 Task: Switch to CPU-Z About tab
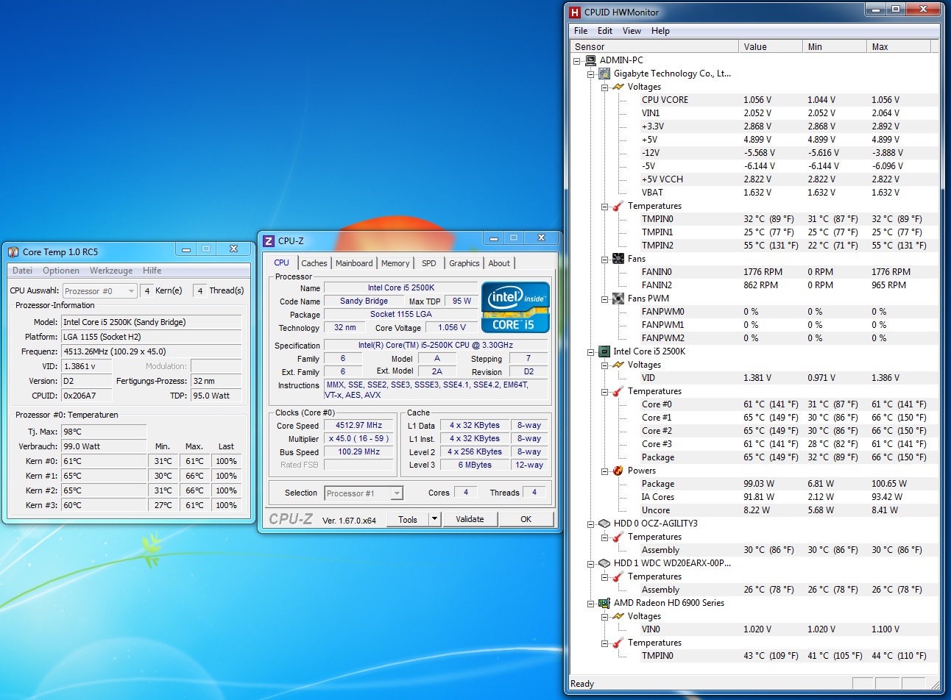click(499, 263)
